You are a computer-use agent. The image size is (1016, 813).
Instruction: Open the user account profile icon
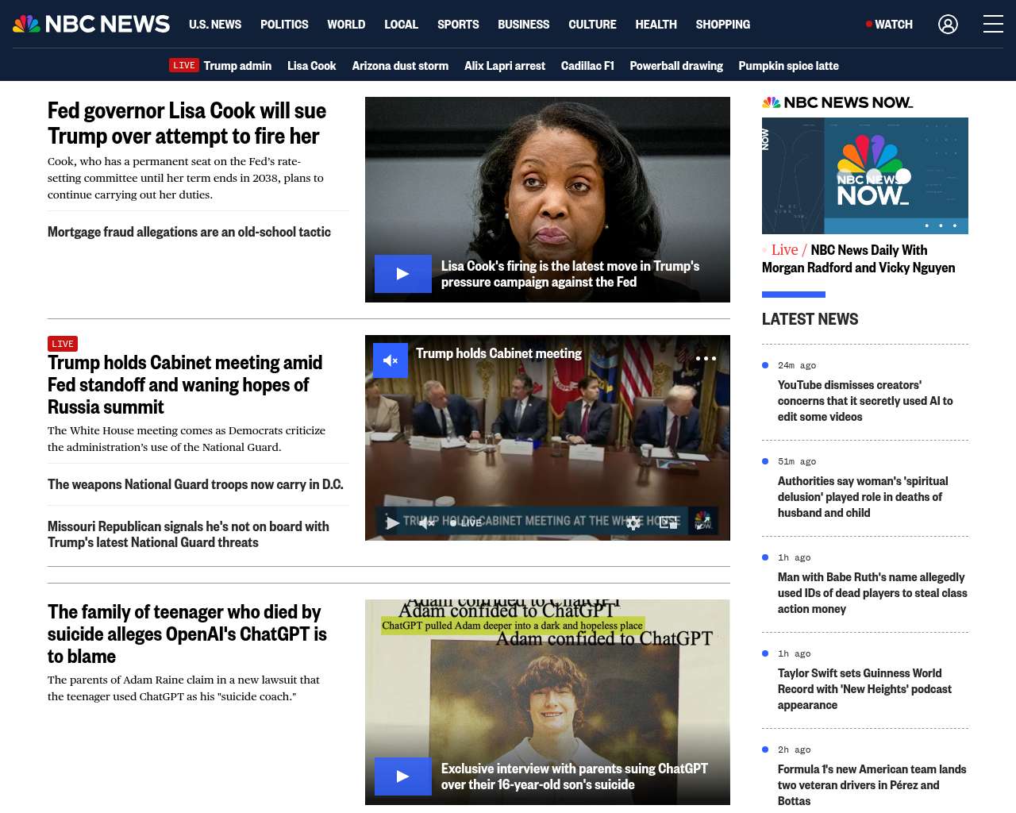click(948, 25)
